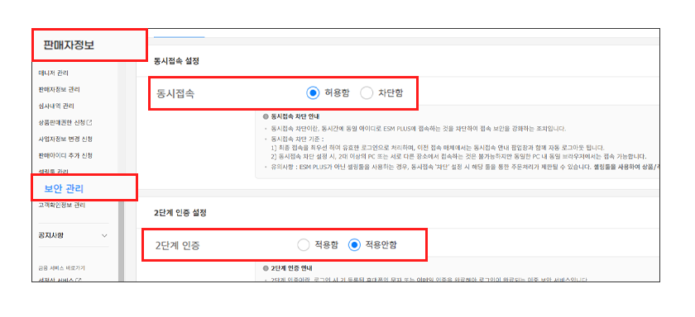
Task: Open 판매자정보 관리 in the sidebar
Action: [60, 89]
